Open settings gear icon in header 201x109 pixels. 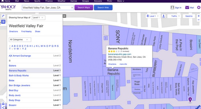pos(199,7)
